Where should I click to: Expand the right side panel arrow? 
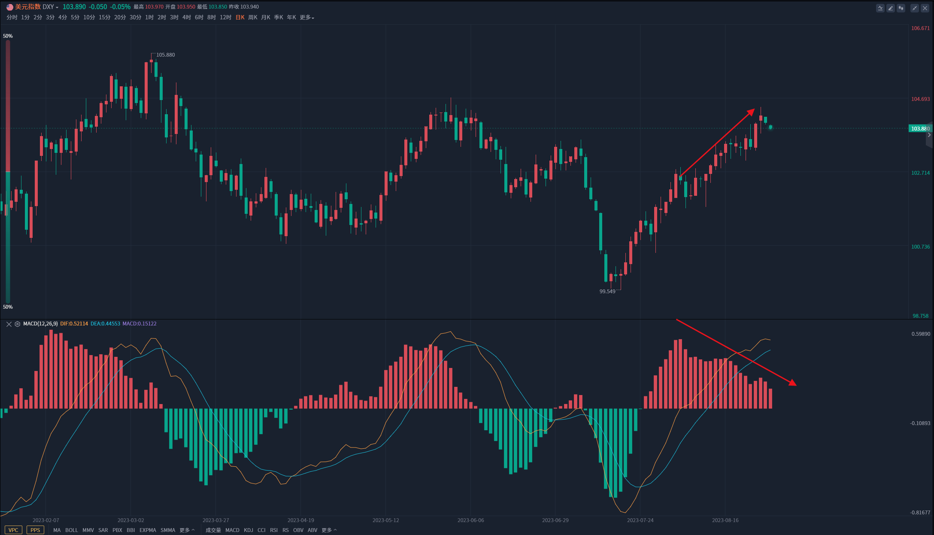click(929, 135)
